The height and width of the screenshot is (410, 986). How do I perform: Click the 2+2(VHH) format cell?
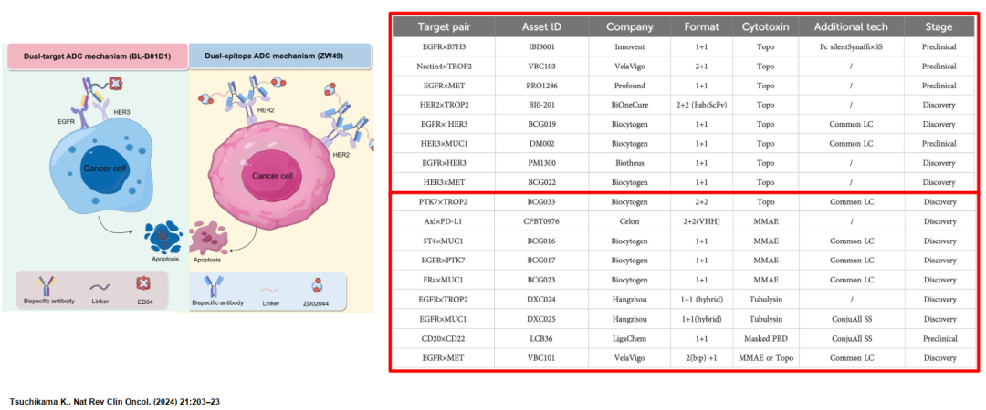701,221
